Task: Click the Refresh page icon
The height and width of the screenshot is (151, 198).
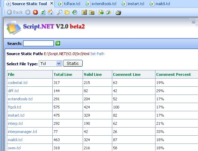Action: (43, 12)
